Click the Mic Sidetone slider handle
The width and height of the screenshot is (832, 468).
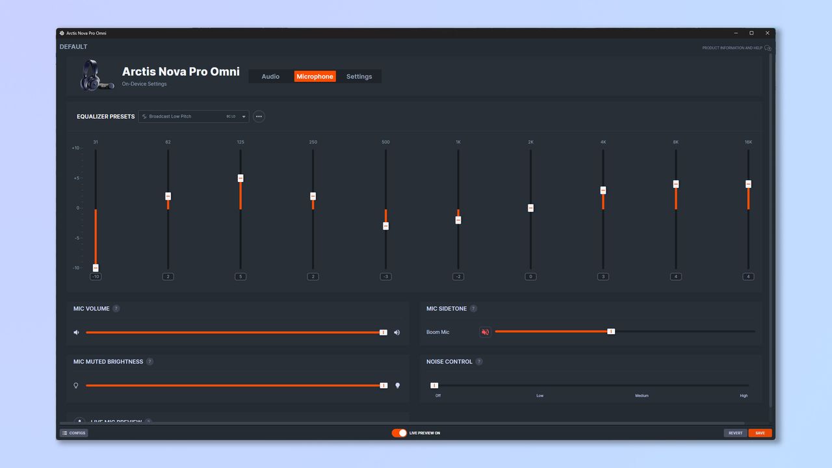[x=611, y=331]
